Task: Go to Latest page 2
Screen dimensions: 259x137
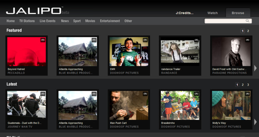Action: pos(243,85)
